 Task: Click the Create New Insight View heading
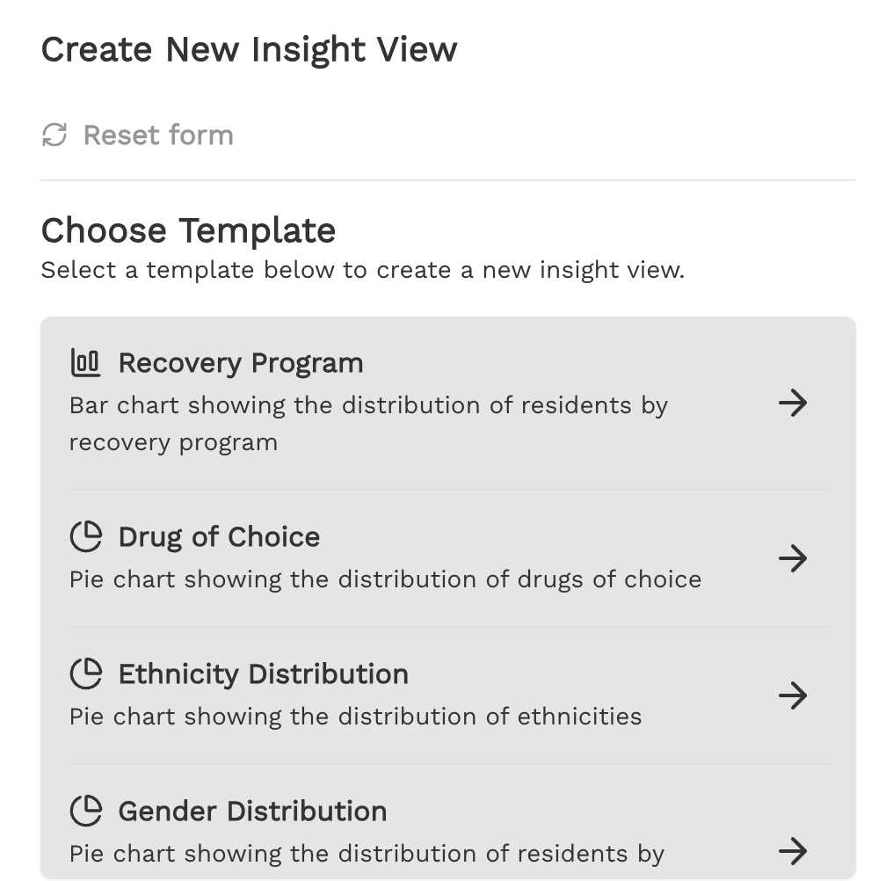pos(249,49)
